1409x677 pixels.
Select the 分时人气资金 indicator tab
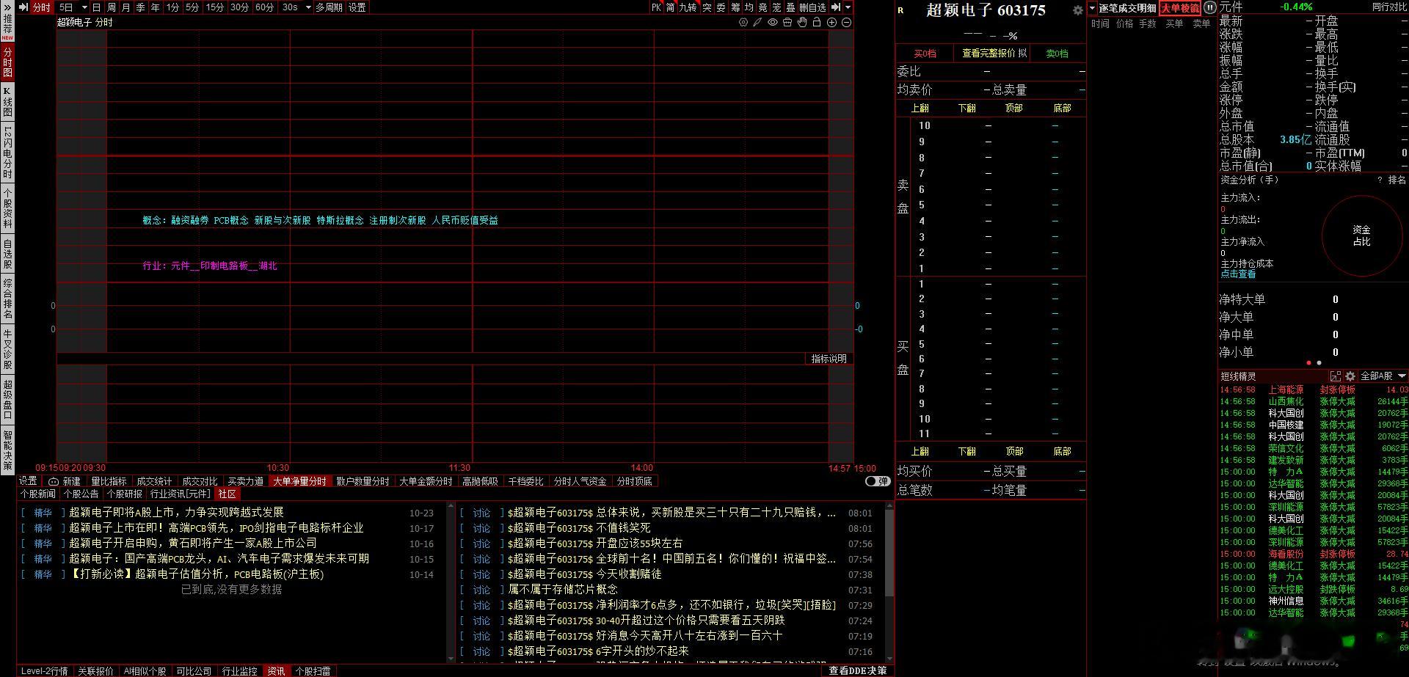[x=580, y=481]
